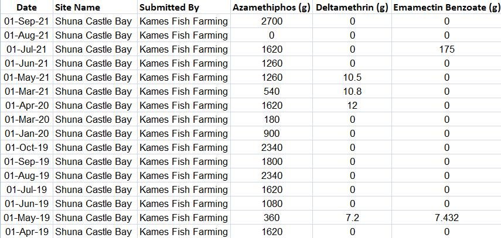Viewport: 501px width, 238px height.
Task: Click the Azamethiphos value 1080
Action: 271,203
